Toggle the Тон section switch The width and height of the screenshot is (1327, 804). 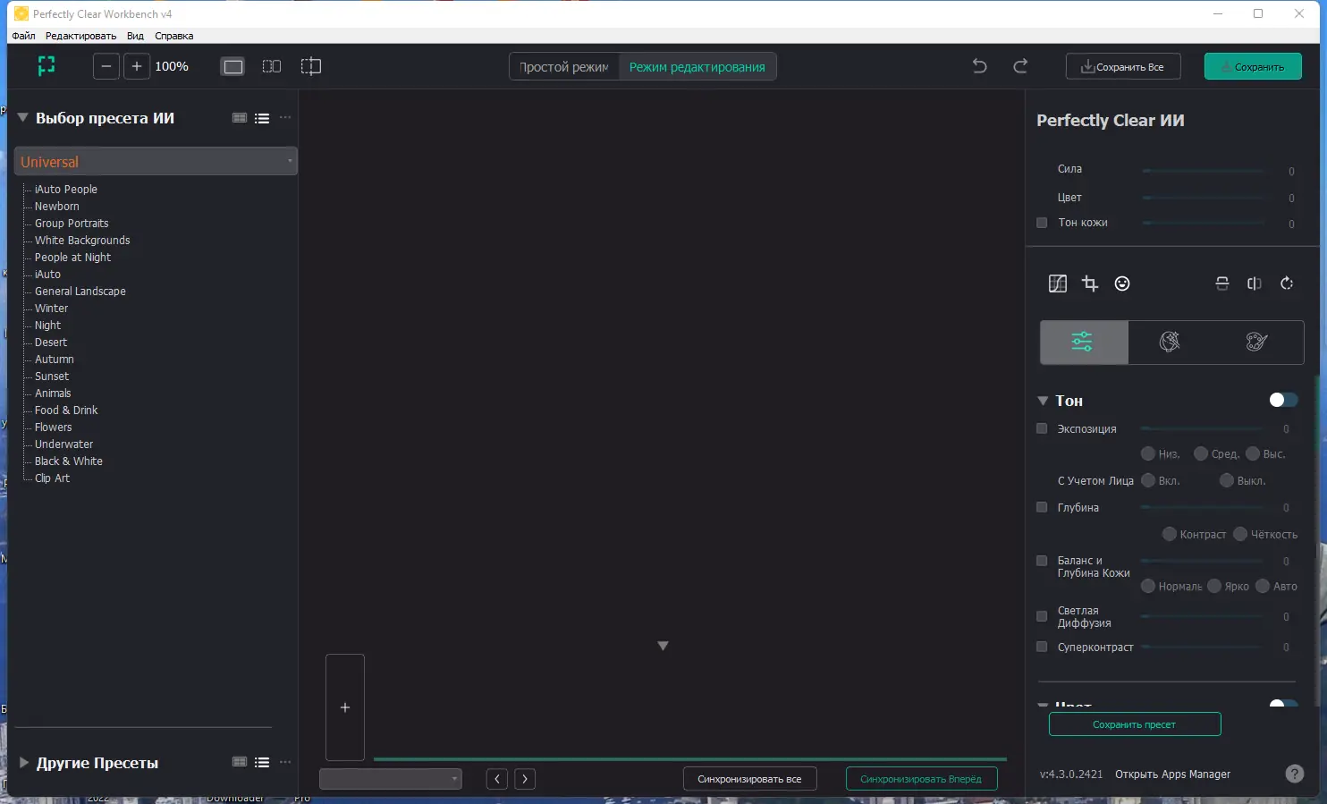(x=1284, y=400)
